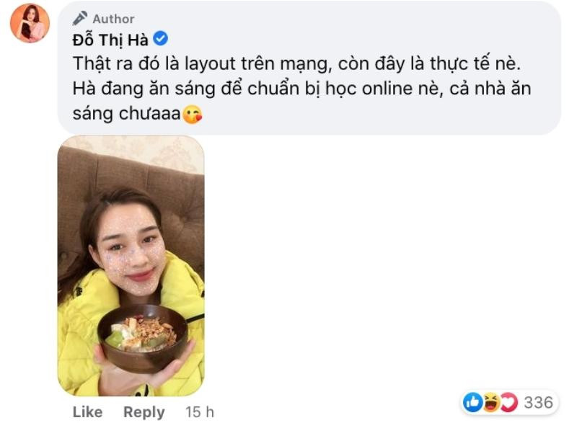Click the Author pen icon

pos(80,18)
